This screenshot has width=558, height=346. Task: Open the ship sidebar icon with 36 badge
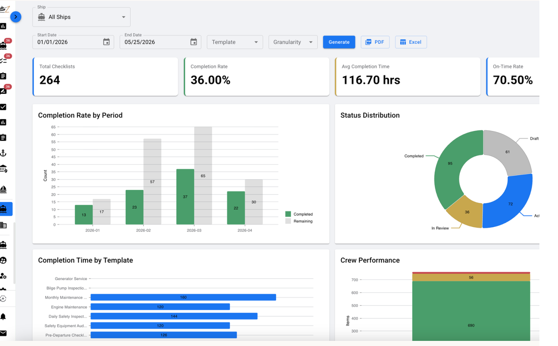pos(4,45)
